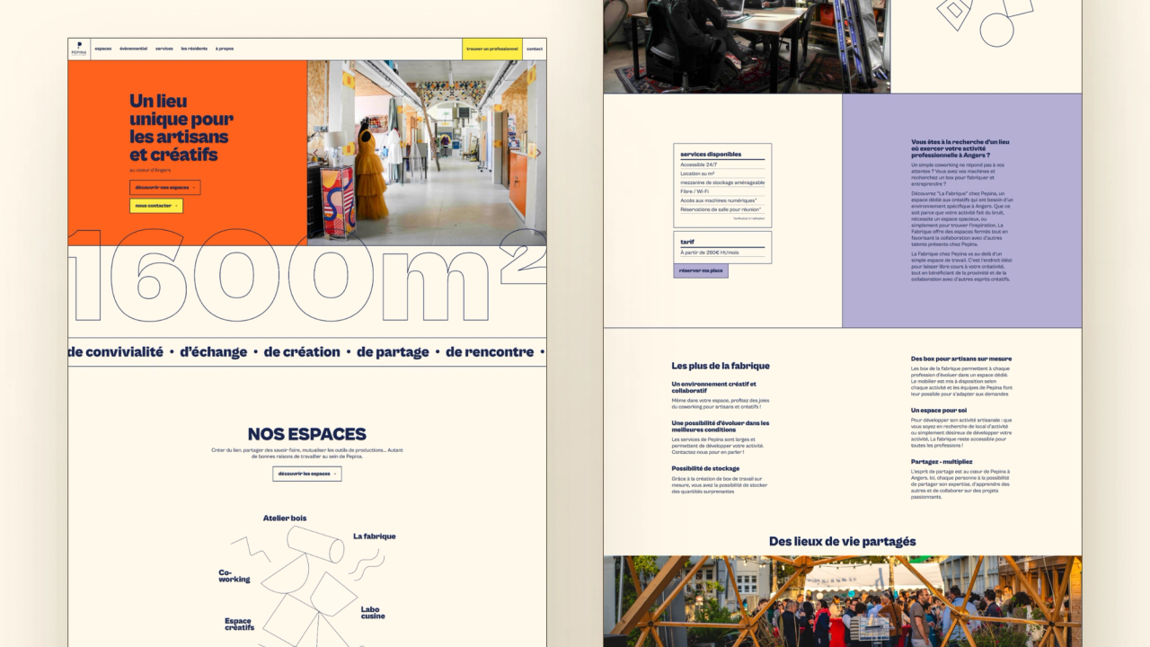Click the "mezzanine de stockage aménageable" row
Image resolution: width=1150 pixels, height=647 pixels.
[722, 182]
